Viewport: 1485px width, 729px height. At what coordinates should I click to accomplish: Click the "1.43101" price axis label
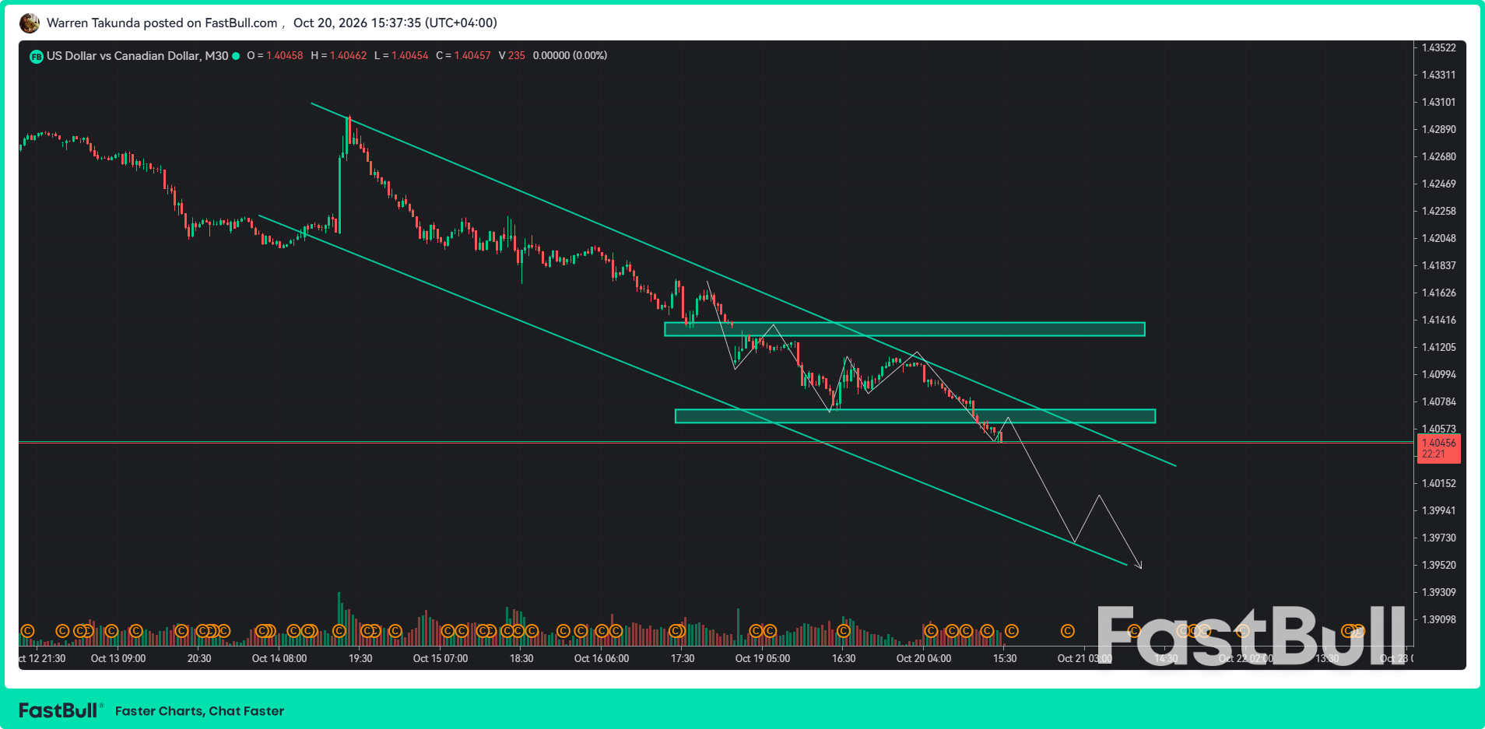pos(1438,103)
